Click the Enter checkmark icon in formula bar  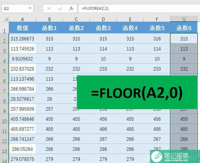tap(60, 8)
